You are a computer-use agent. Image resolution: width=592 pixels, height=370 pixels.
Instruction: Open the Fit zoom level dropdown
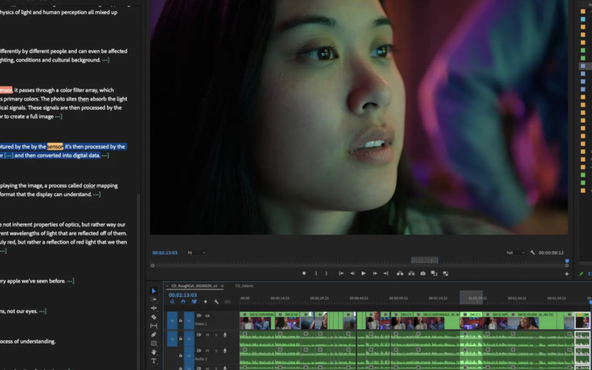(x=196, y=252)
